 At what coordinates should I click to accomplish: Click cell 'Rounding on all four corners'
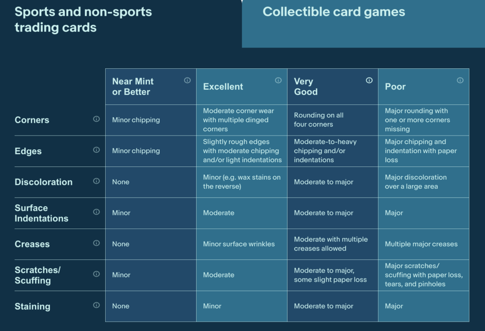pyautogui.click(x=332, y=120)
